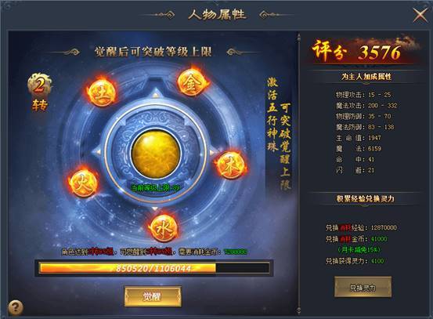Click the 积累经验兑换灵力 section header
Viewport: 433px width, 319px height.
coord(366,198)
